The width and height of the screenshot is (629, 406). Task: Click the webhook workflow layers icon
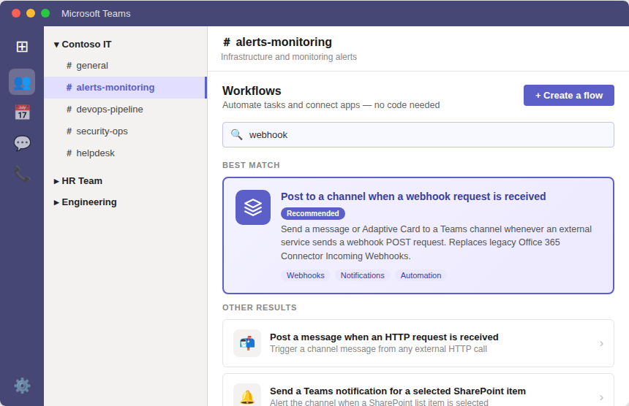point(253,207)
